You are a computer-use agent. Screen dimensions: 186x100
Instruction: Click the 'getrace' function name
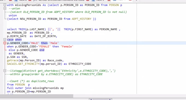[13, 60]
